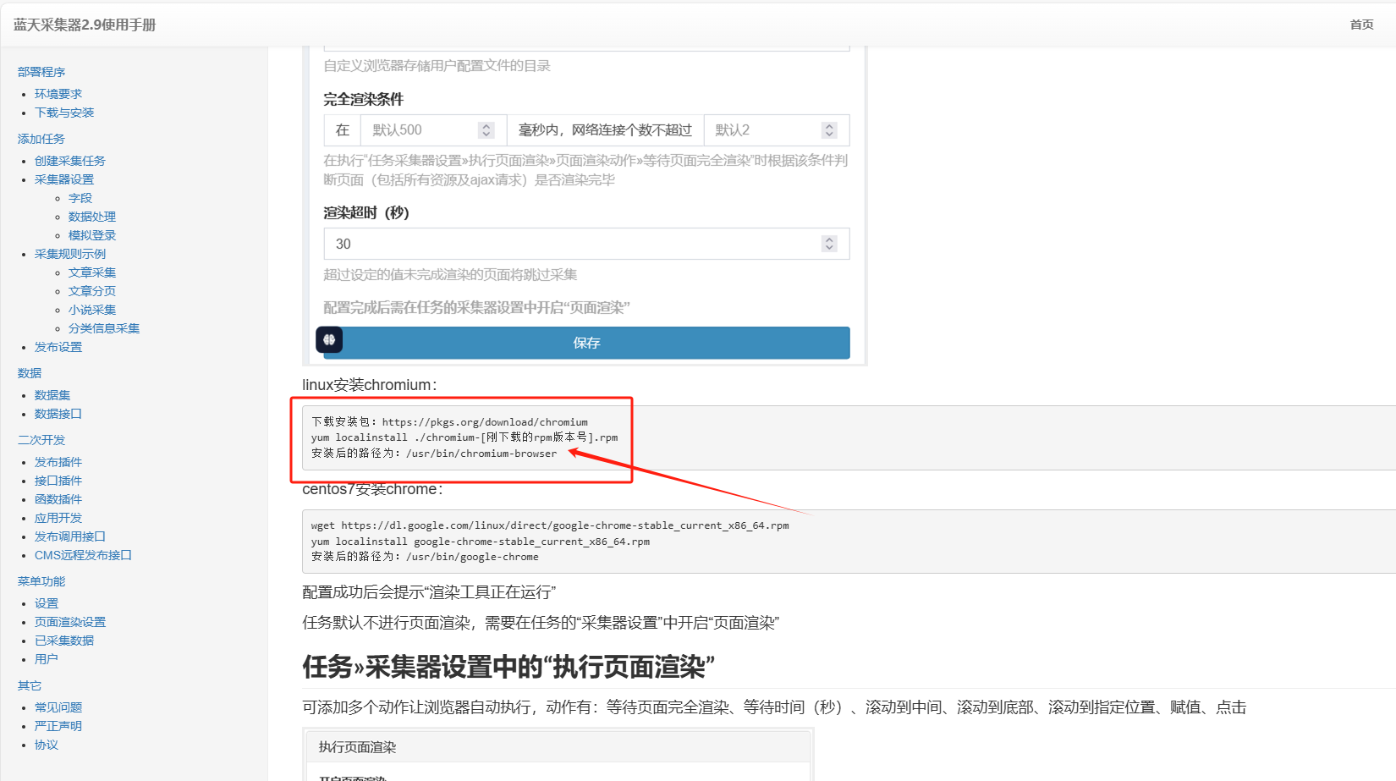Open the 创建采集任务 sidebar link
This screenshot has height=781, width=1396.
tap(70, 161)
